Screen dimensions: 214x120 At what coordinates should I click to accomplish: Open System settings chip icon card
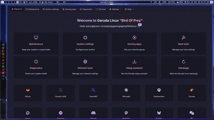[85, 43]
